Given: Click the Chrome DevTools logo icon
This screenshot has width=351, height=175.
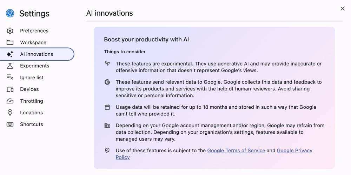Looking at the screenshot, I should click(10, 13).
